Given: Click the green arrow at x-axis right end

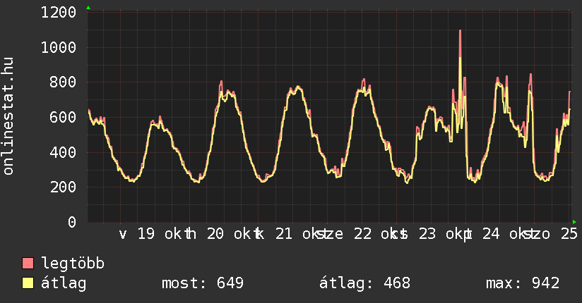Looking at the screenshot, I should (574, 222).
